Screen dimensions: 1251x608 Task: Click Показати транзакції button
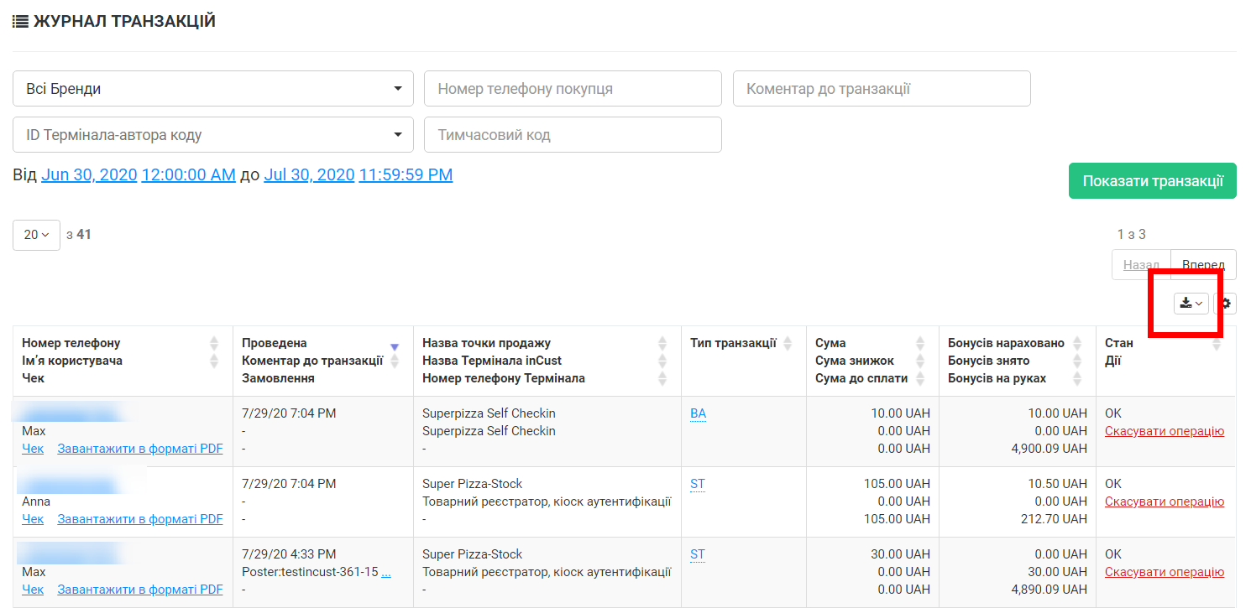click(1152, 181)
